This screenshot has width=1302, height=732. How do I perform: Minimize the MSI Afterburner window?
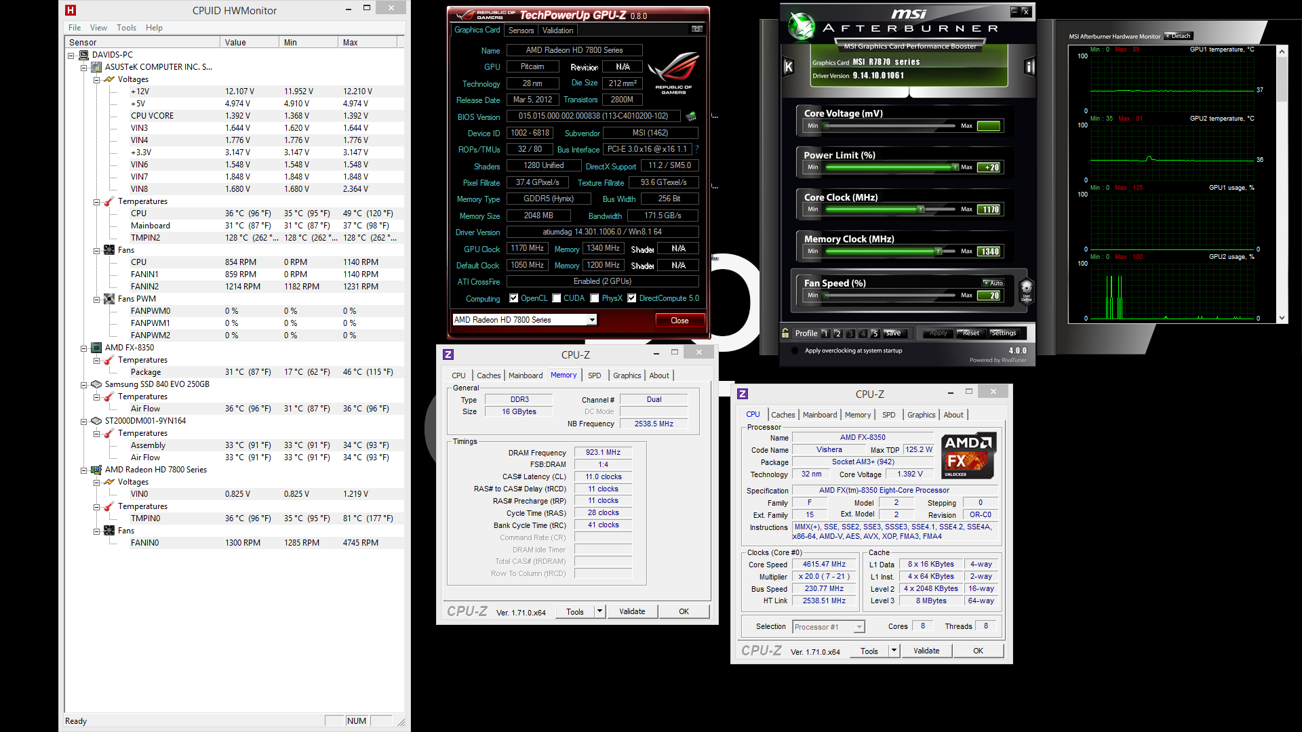pos(1014,11)
